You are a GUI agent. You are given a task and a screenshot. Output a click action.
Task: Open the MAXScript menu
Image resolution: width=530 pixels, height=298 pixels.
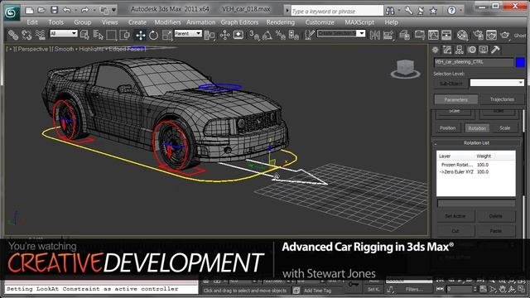(359, 22)
